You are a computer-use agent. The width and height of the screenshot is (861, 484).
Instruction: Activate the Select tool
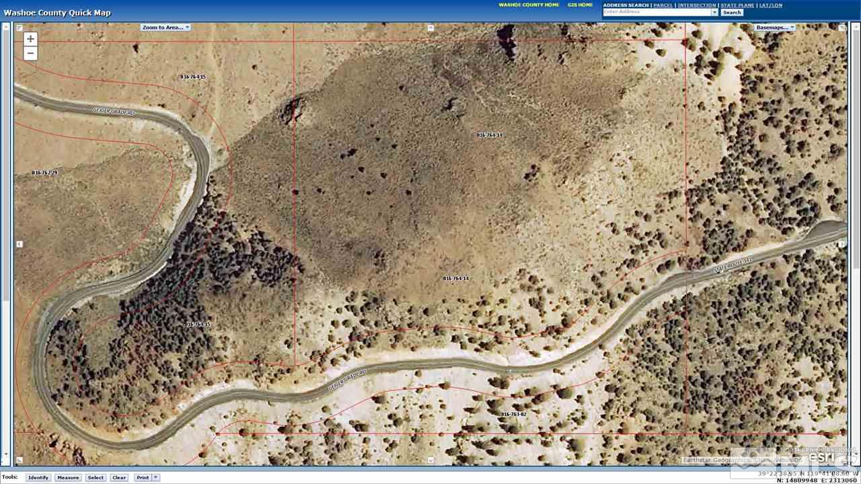[x=96, y=477]
